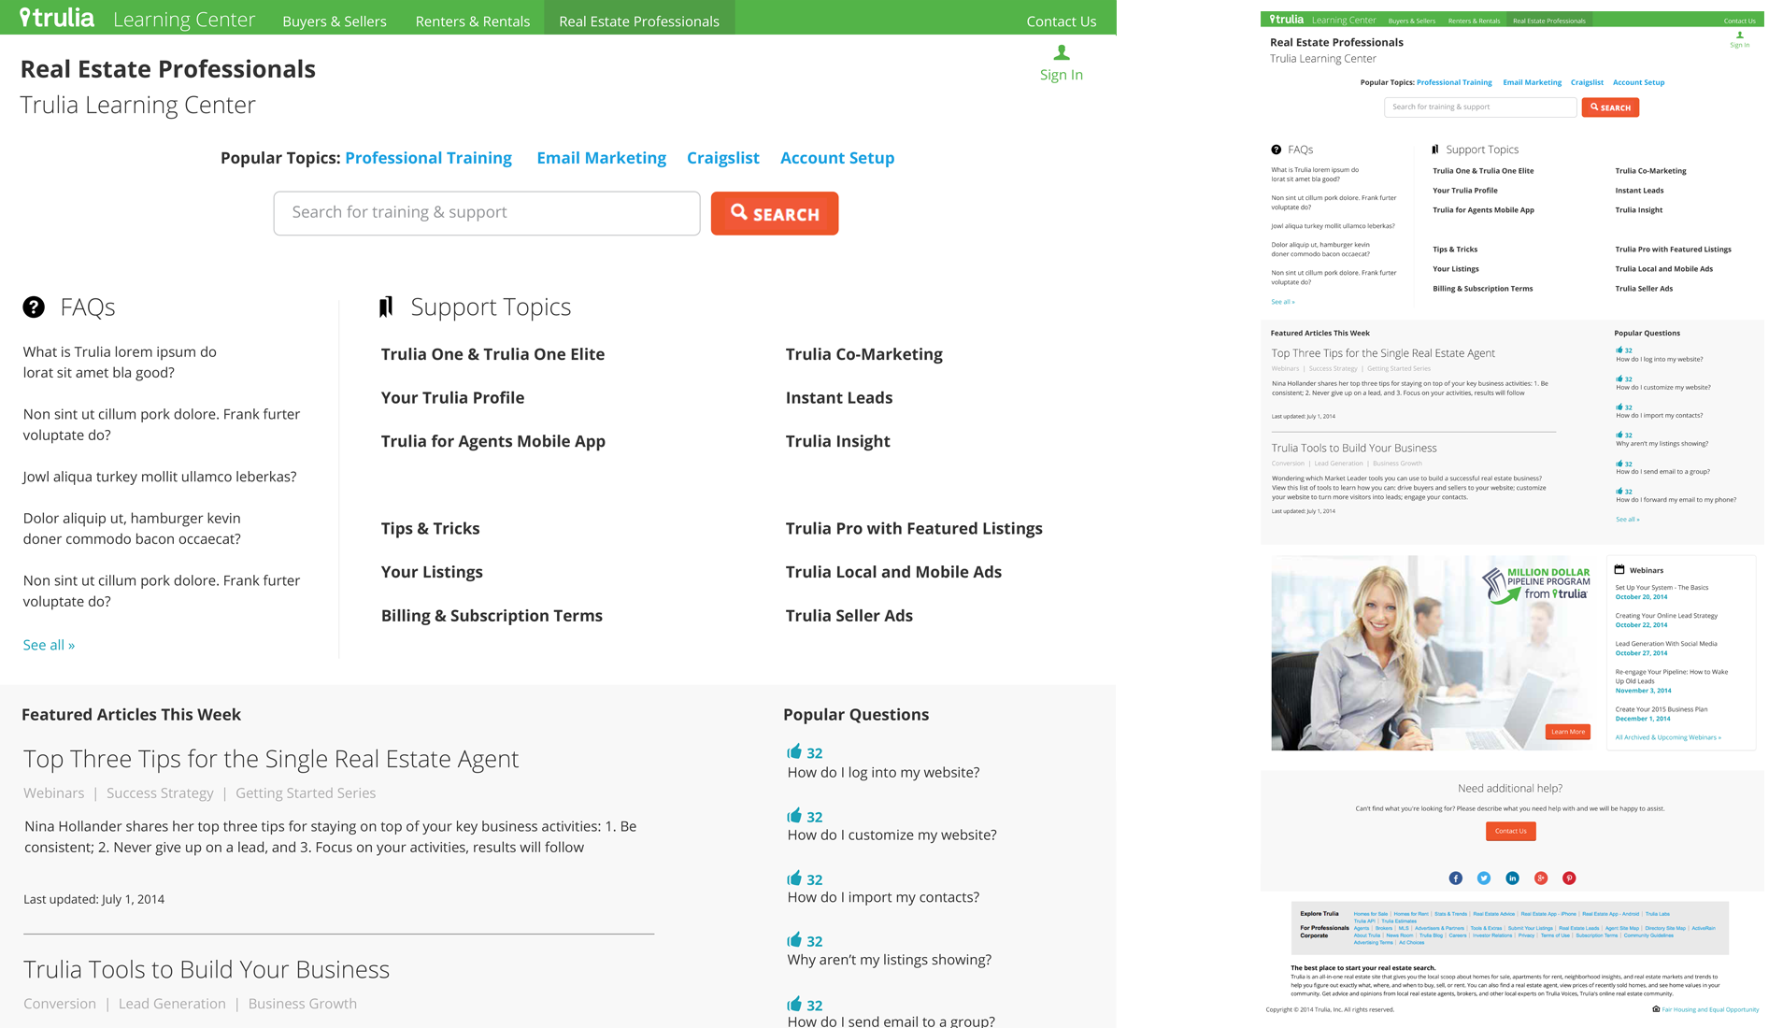
Task: Open the Twitter icon in the small page preview
Action: pyautogui.click(x=1484, y=878)
